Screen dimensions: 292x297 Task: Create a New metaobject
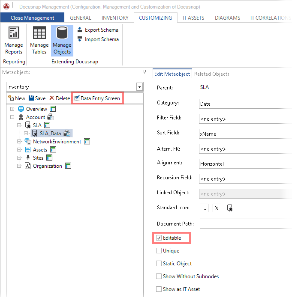(x=17, y=98)
